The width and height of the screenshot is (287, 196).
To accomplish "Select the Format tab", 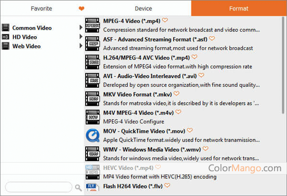I will [x=239, y=8].
